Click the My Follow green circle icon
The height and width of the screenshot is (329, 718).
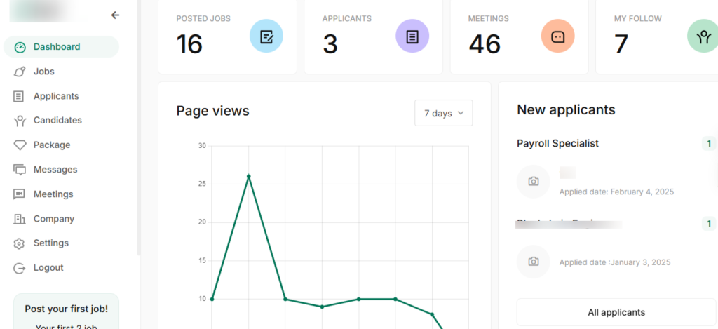[x=703, y=36]
